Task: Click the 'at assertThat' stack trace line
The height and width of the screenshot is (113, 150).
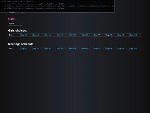Action: tap(34, 4)
